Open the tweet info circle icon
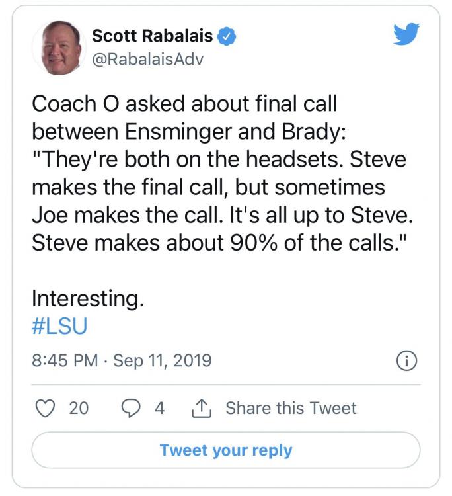The height and width of the screenshot is (496, 452). point(406,361)
